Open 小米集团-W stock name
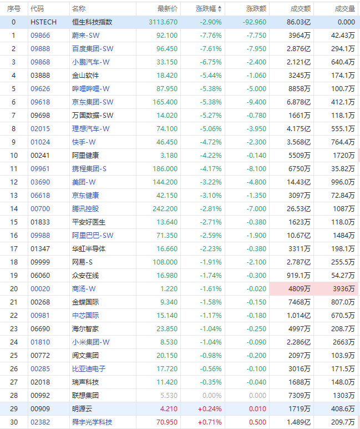The width and height of the screenshot is (360, 429). coord(90,342)
